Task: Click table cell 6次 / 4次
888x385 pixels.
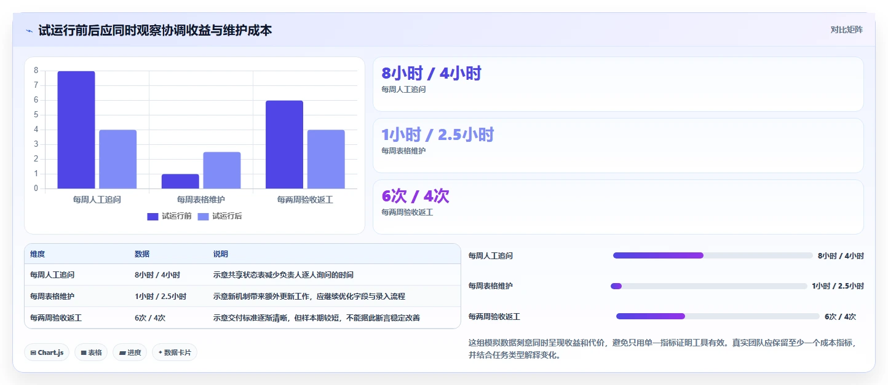Action: tap(150, 318)
